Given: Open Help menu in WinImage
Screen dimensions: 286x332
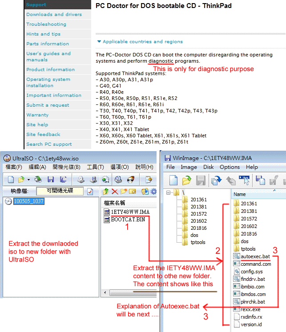Looking at the screenshot, I should pyautogui.click(x=252, y=167).
